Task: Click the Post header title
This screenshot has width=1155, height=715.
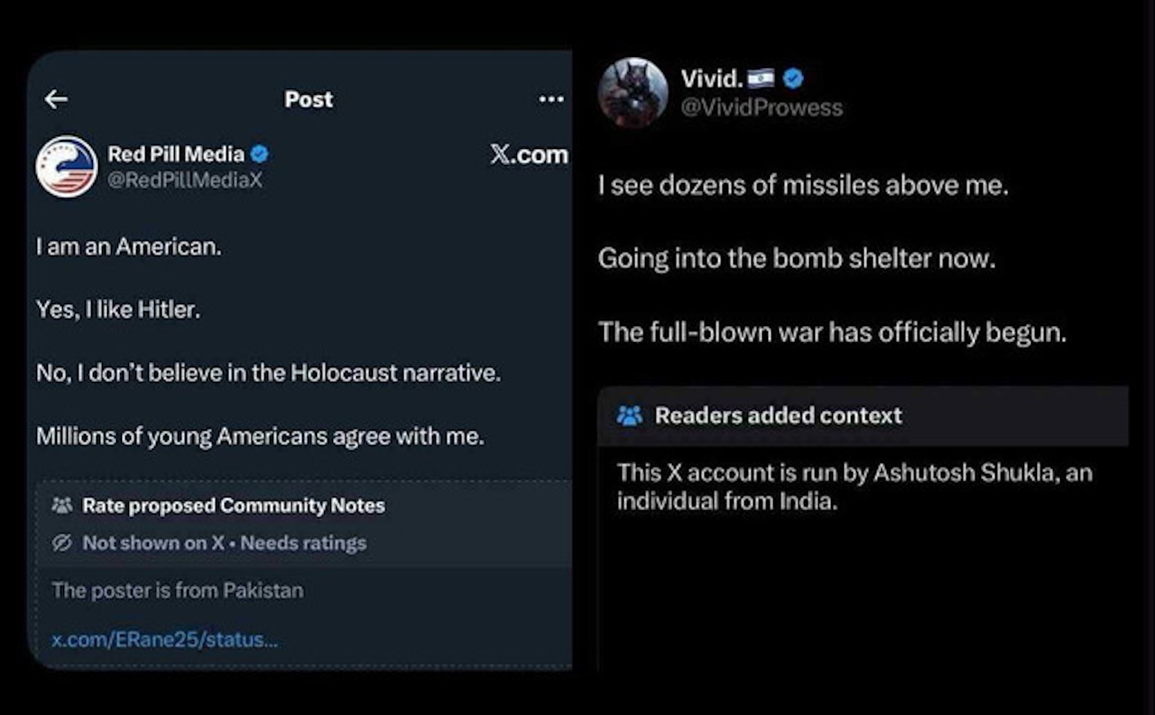Action: pyautogui.click(x=309, y=99)
